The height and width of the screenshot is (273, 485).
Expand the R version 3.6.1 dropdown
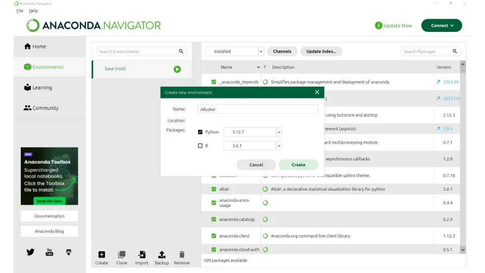click(278, 146)
